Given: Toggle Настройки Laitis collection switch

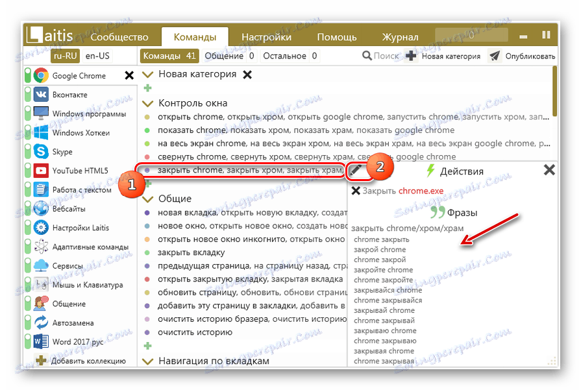Looking at the screenshot, I should pyautogui.click(x=28, y=227).
